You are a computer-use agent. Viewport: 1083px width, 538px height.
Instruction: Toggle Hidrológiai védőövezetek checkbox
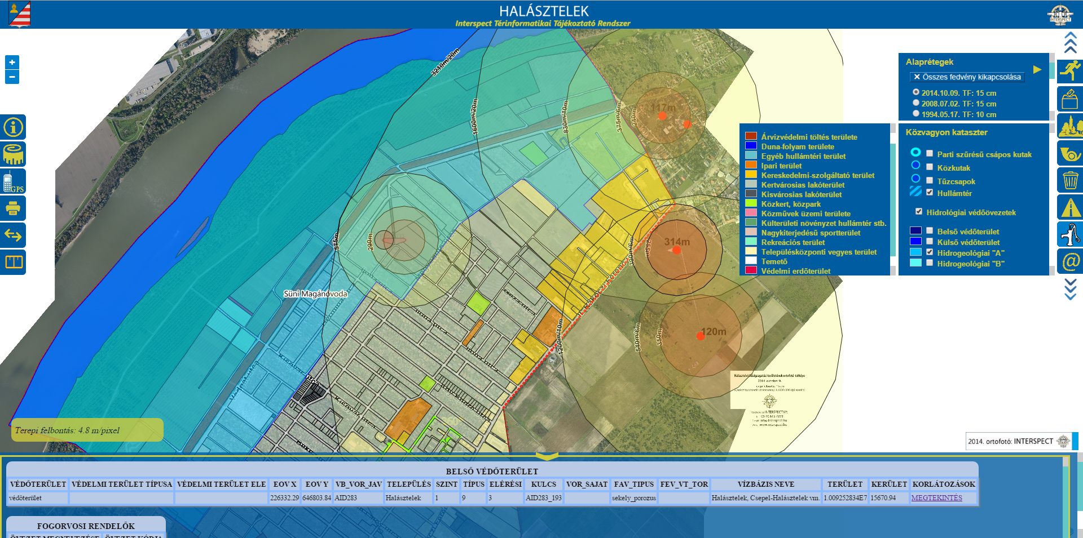(x=919, y=211)
